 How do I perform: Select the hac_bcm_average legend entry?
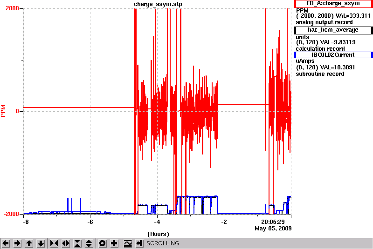pyautogui.click(x=333, y=30)
